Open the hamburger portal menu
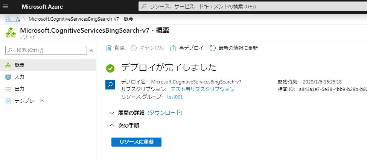This screenshot has width=367, height=159. tap(5, 6)
